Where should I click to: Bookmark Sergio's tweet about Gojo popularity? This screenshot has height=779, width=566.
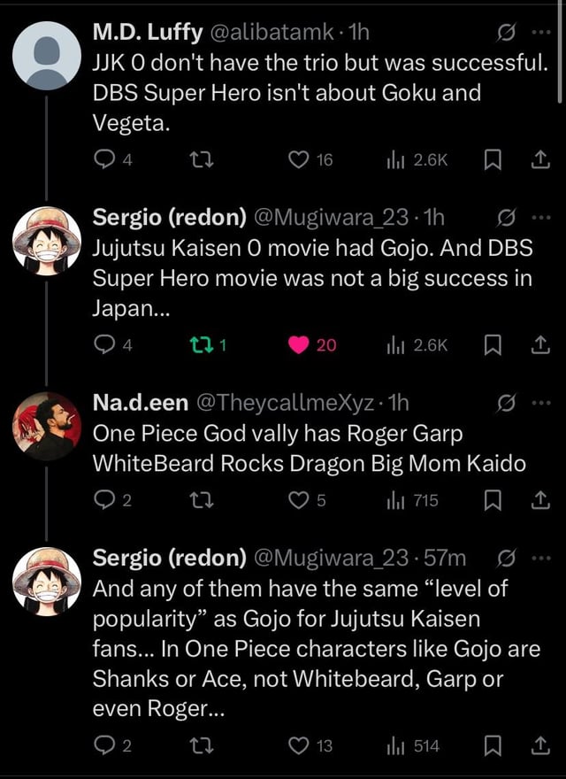493,745
